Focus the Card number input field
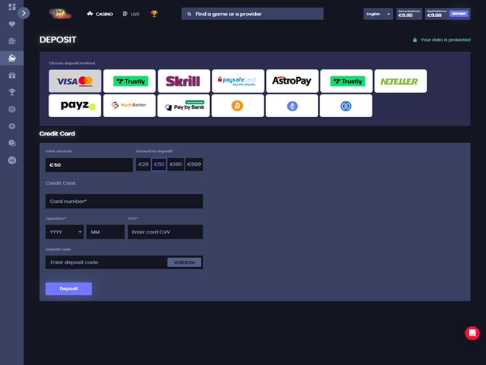Image resolution: width=486 pixels, height=365 pixels. click(124, 201)
